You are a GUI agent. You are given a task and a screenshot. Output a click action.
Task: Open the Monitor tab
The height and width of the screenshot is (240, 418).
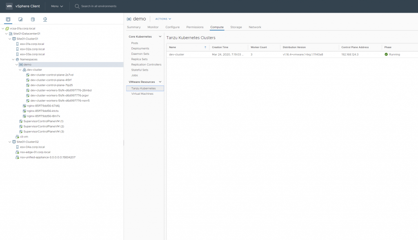click(x=153, y=27)
